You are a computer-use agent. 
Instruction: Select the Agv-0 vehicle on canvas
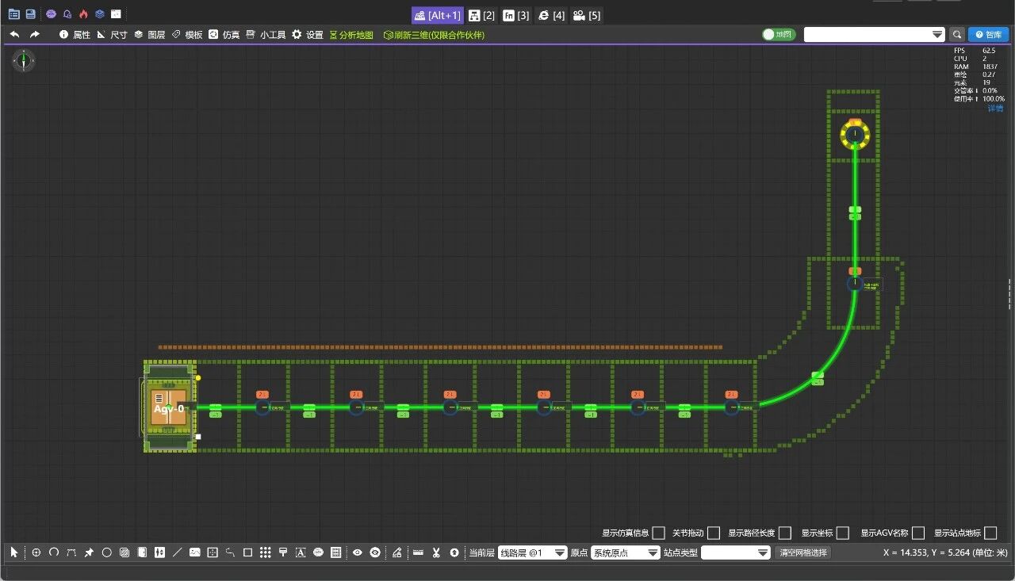point(169,408)
